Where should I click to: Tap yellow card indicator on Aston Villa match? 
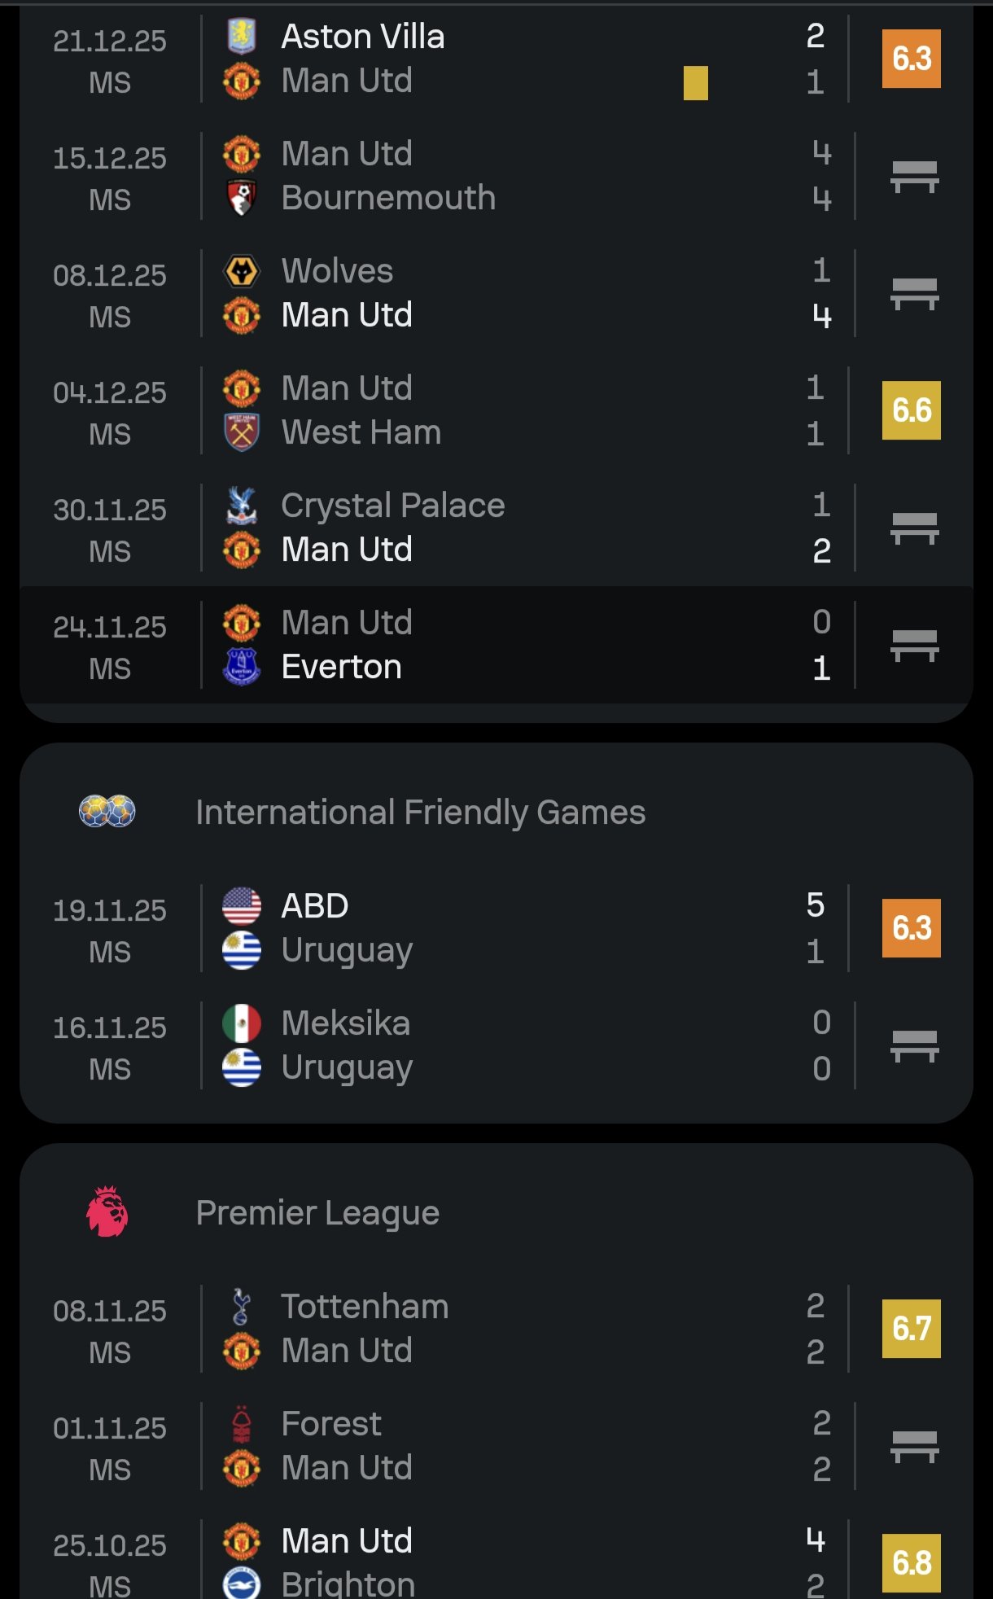(x=695, y=82)
